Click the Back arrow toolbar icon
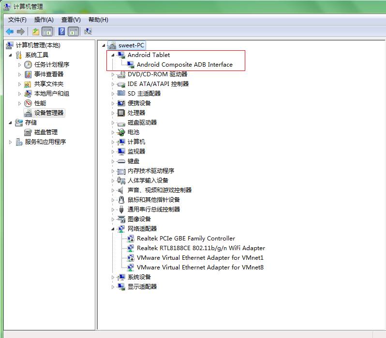Image resolution: width=386 pixels, height=338 pixels. point(10,31)
